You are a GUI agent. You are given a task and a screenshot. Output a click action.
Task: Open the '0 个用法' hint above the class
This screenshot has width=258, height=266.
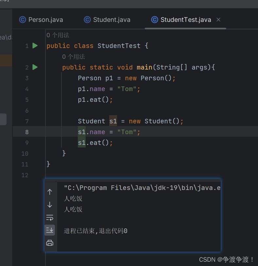57,35
